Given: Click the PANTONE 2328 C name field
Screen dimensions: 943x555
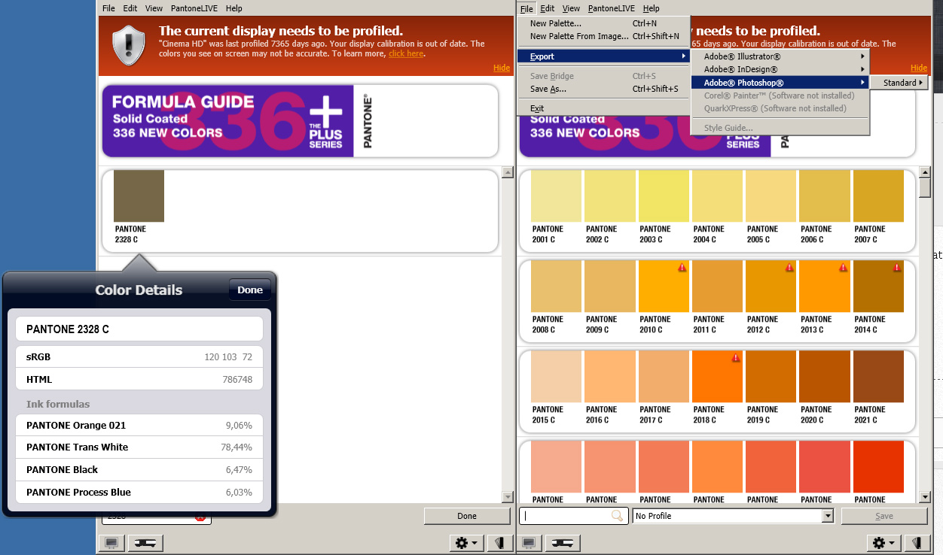Looking at the screenshot, I should click(x=139, y=329).
